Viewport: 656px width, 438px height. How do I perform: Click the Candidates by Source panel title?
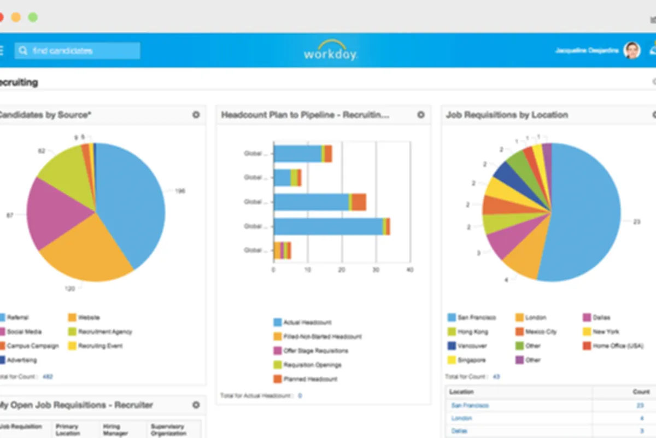point(45,115)
